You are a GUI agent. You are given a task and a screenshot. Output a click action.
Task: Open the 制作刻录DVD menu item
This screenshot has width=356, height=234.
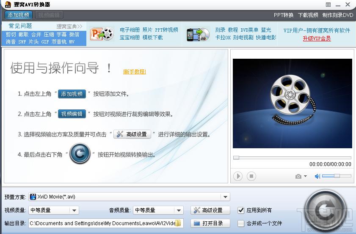pyautogui.click(x=338, y=15)
